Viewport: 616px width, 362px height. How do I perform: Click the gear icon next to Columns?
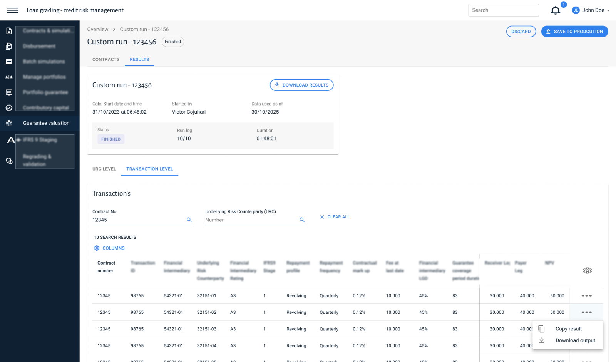97,248
